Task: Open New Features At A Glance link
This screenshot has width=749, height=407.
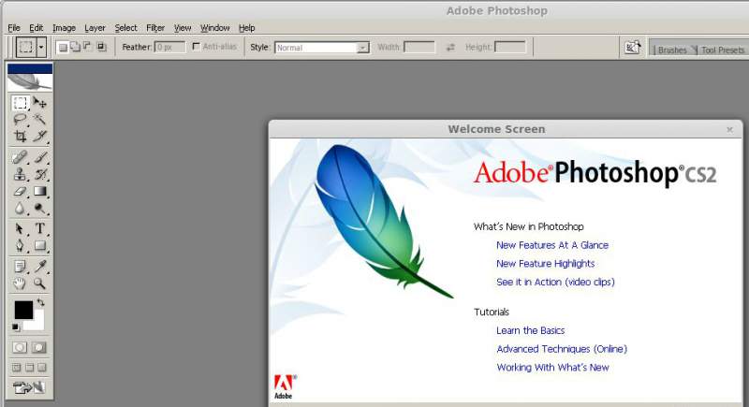Action: pos(552,245)
